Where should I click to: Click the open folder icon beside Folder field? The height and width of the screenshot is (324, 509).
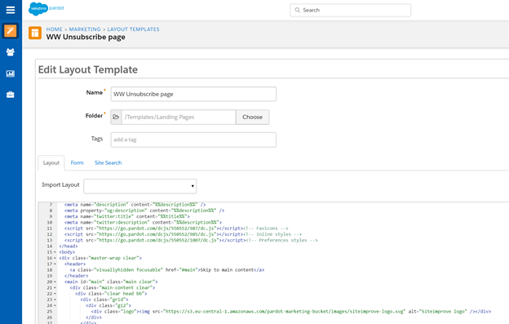116,117
